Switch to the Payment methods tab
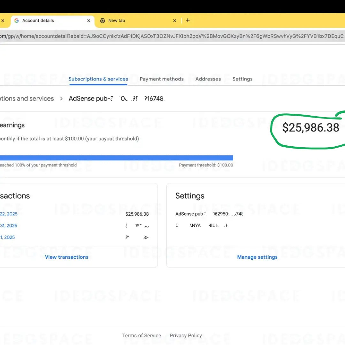345x345 pixels. click(162, 79)
